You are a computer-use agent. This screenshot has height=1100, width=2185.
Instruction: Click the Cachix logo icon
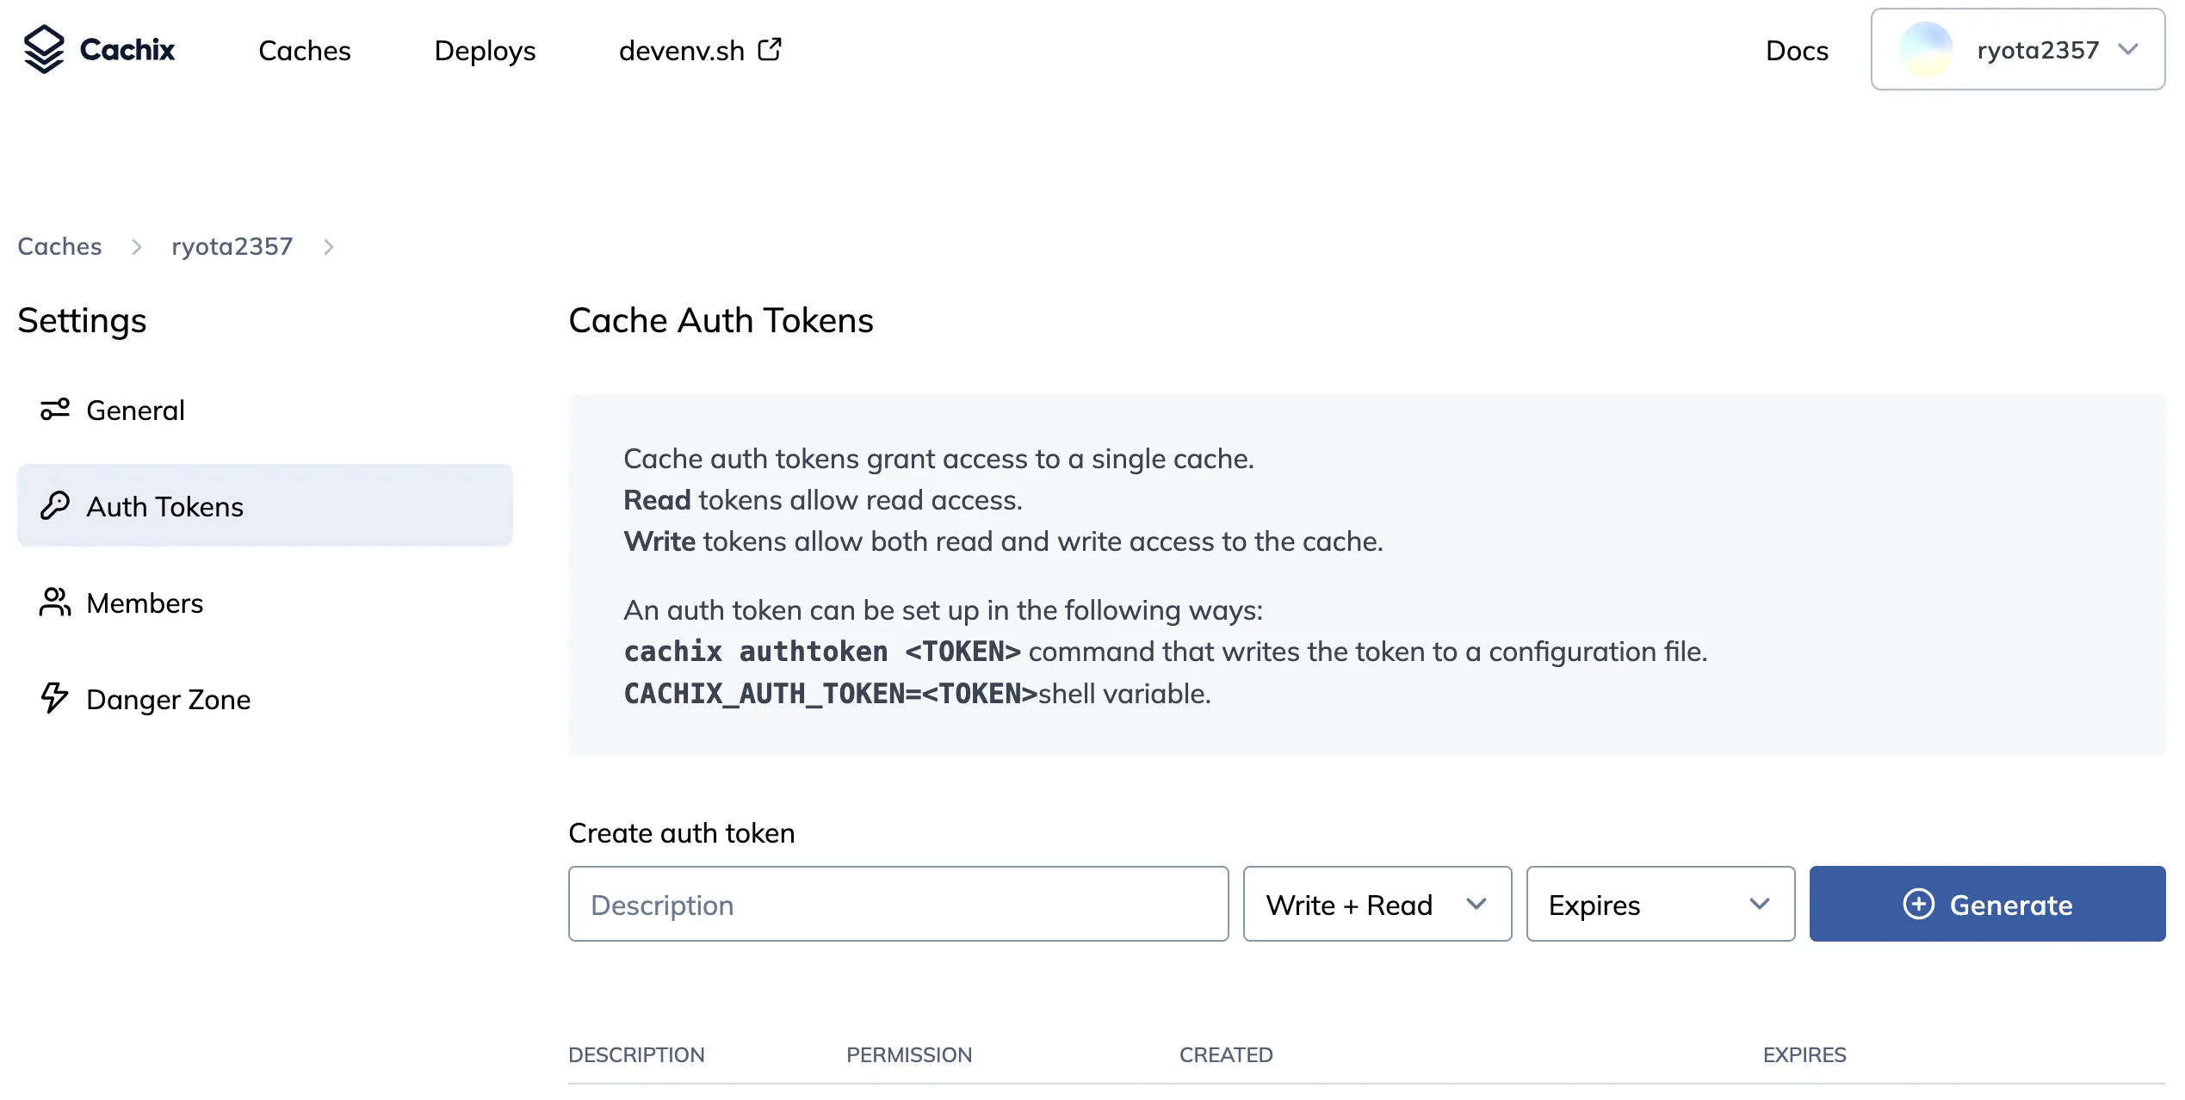44,50
